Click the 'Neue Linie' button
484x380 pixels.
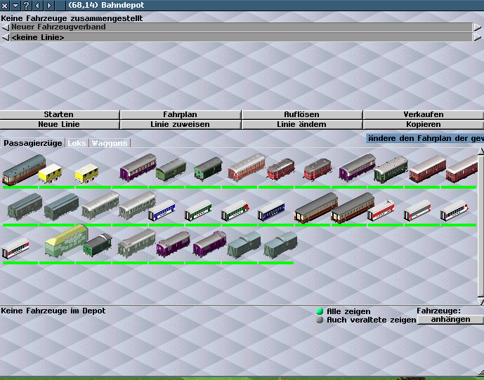[59, 124]
